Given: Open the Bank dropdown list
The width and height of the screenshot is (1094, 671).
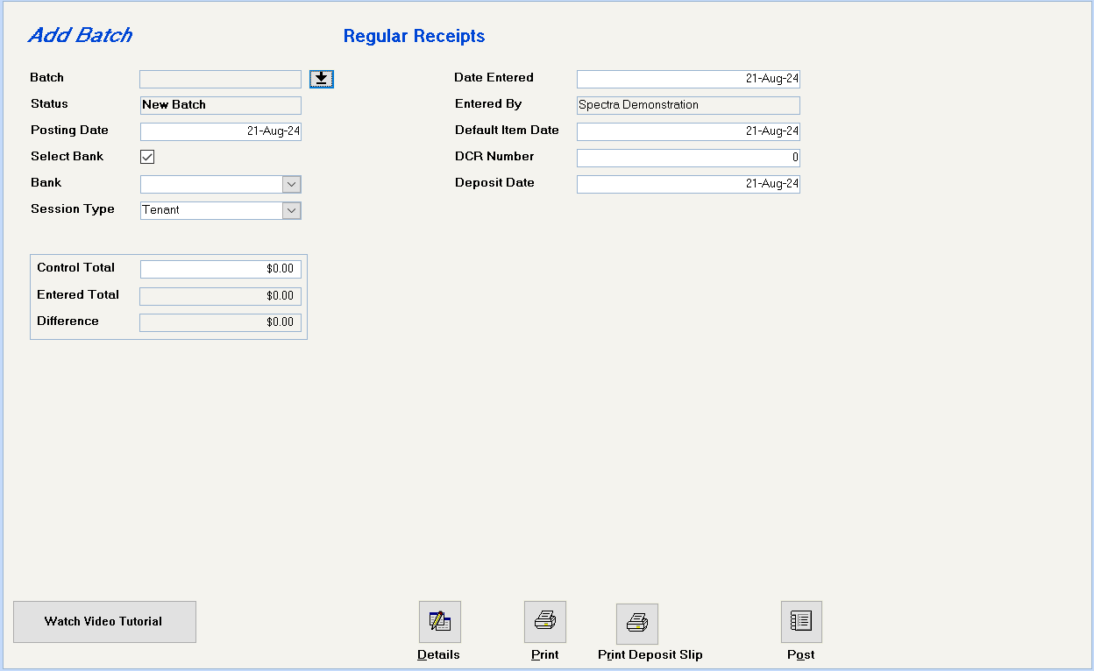Looking at the screenshot, I should (292, 184).
